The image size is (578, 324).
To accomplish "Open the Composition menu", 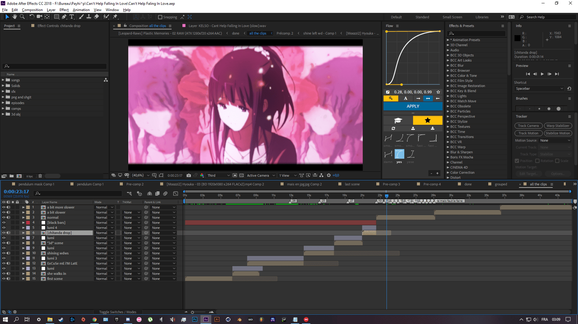I will (x=32, y=10).
